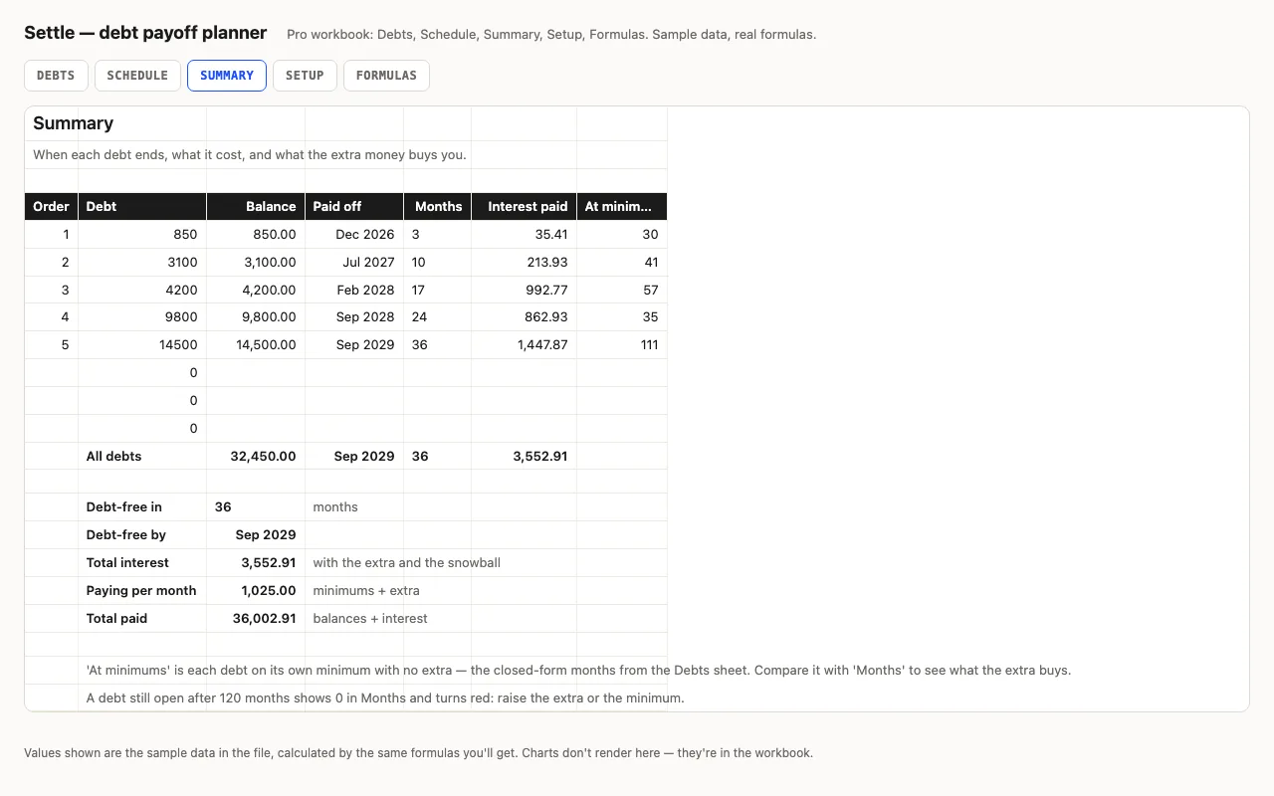Click the 'All debts' total row label
The width and height of the screenshot is (1274, 796).
142,456
